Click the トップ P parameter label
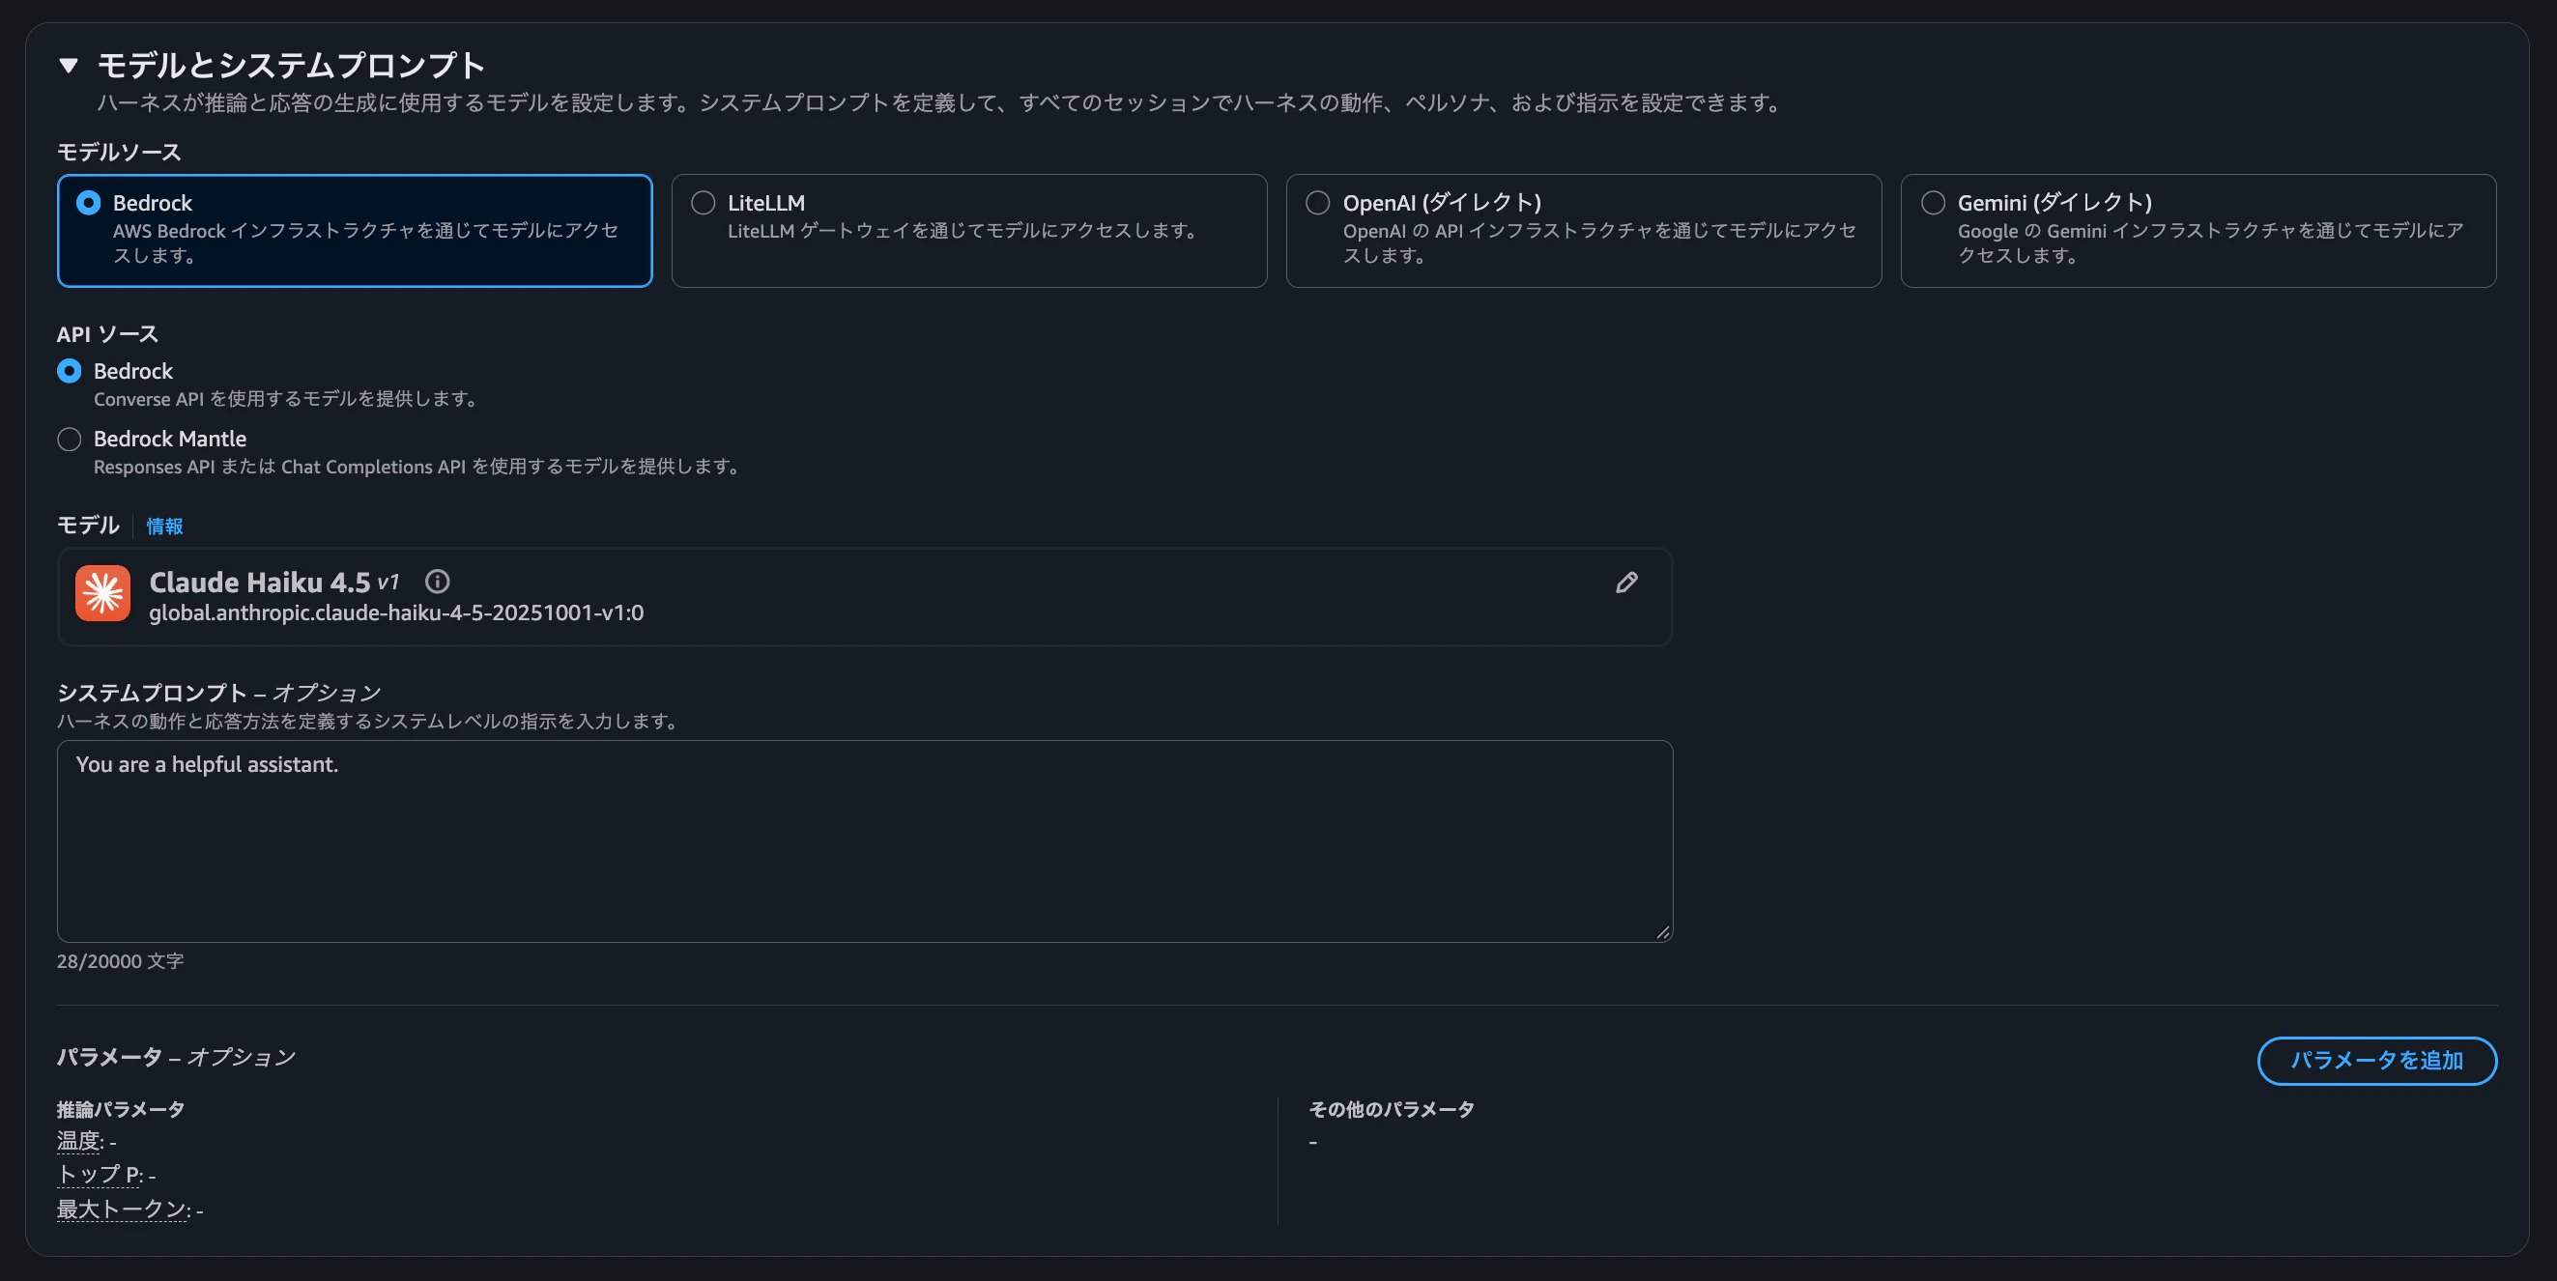 [x=99, y=1175]
